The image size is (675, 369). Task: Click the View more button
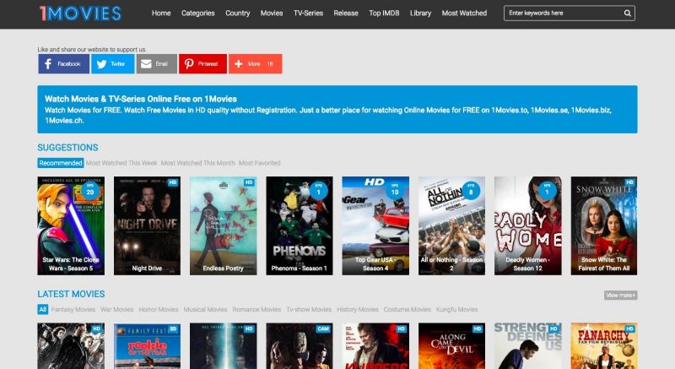pyautogui.click(x=620, y=296)
